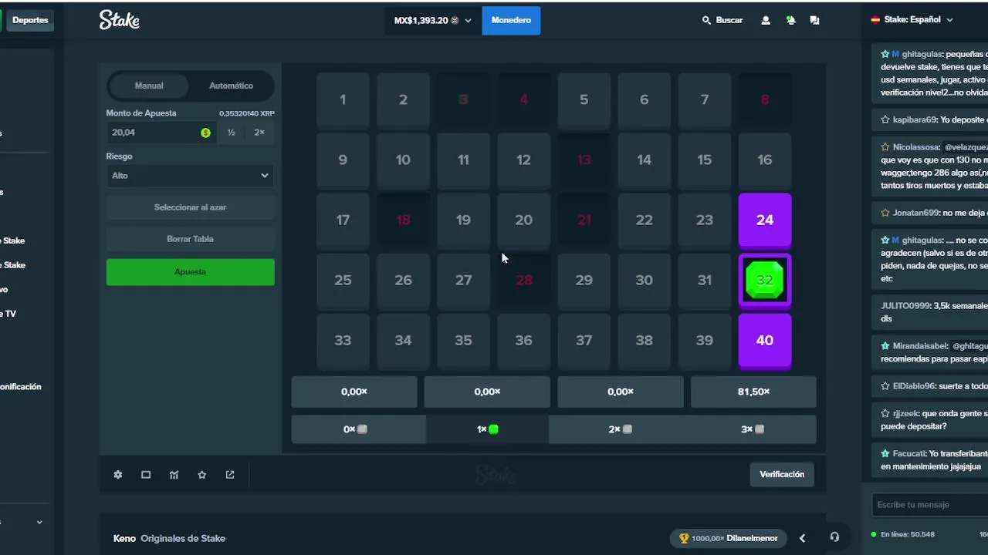
Task: Select Keno tile 16
Action: click(x=765, y=160)
